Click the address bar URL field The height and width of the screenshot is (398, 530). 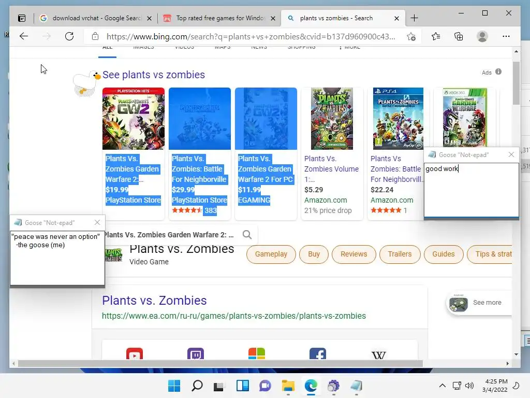pyautogui.click(x=250, y=37)
